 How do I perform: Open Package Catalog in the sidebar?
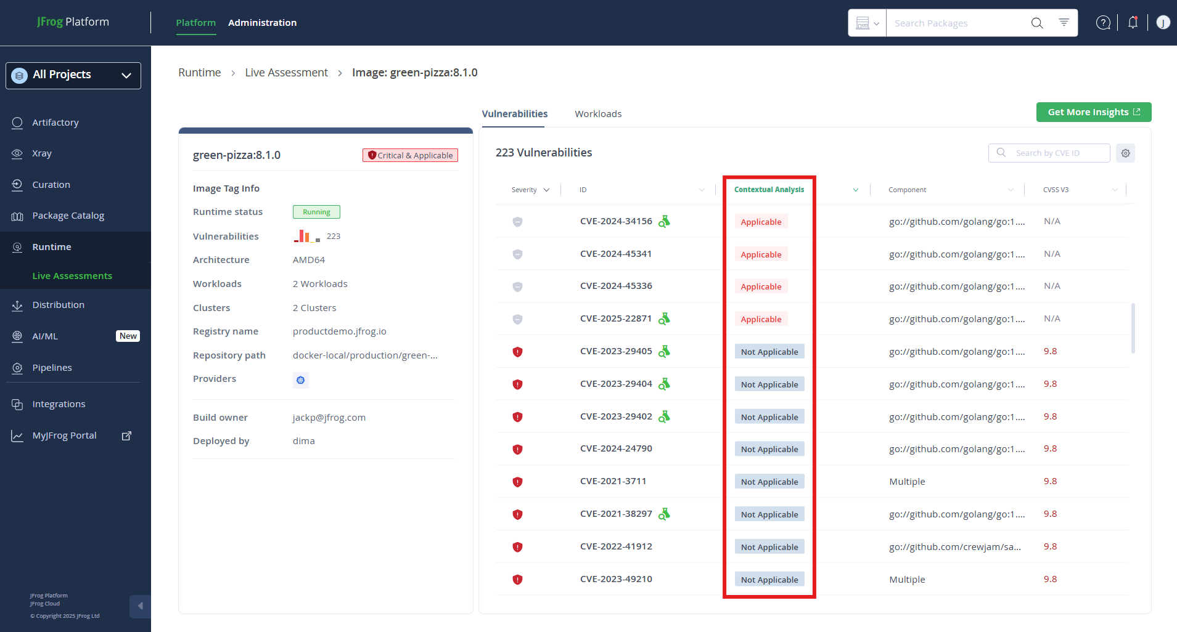[68, 215]
